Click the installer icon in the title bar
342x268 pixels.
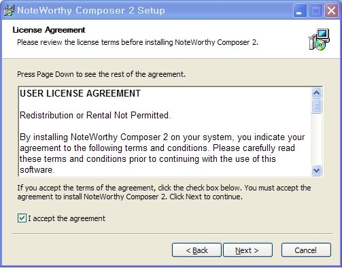(9, 10)
